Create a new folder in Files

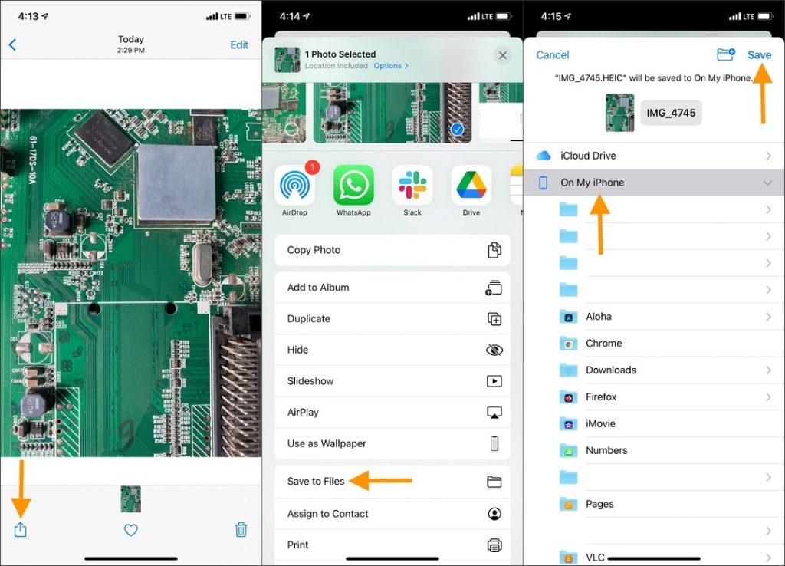coord(725,54)
